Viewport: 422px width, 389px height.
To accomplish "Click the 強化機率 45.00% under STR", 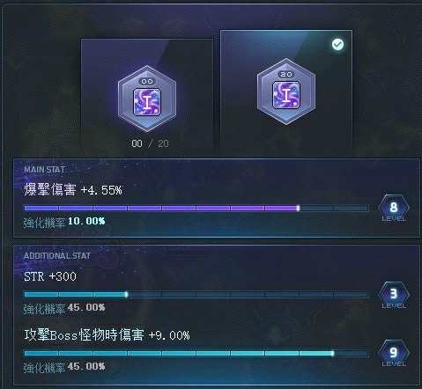I will (x=64, y=309).
